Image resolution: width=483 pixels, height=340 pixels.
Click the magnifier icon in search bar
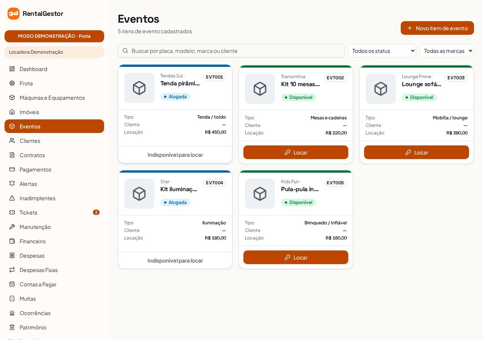125,51
